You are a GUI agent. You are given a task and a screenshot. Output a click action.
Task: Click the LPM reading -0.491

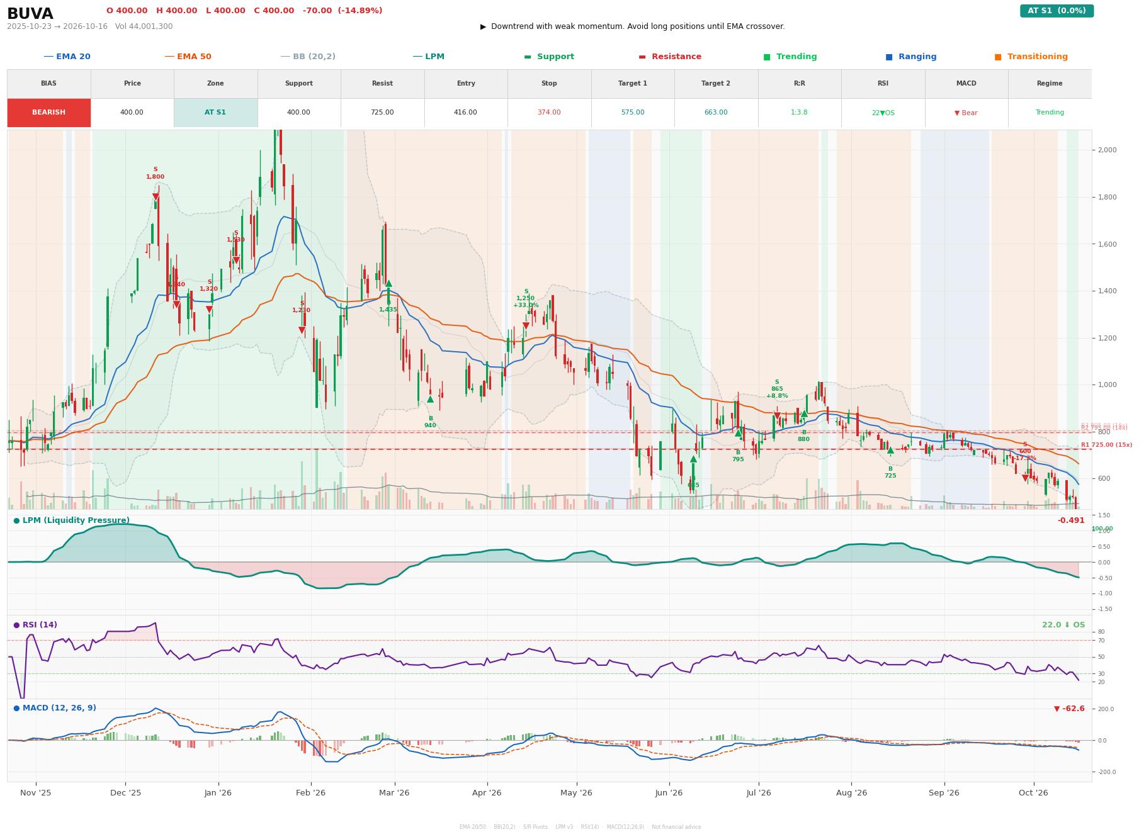pyautogui.click(x=1071, y=520)
